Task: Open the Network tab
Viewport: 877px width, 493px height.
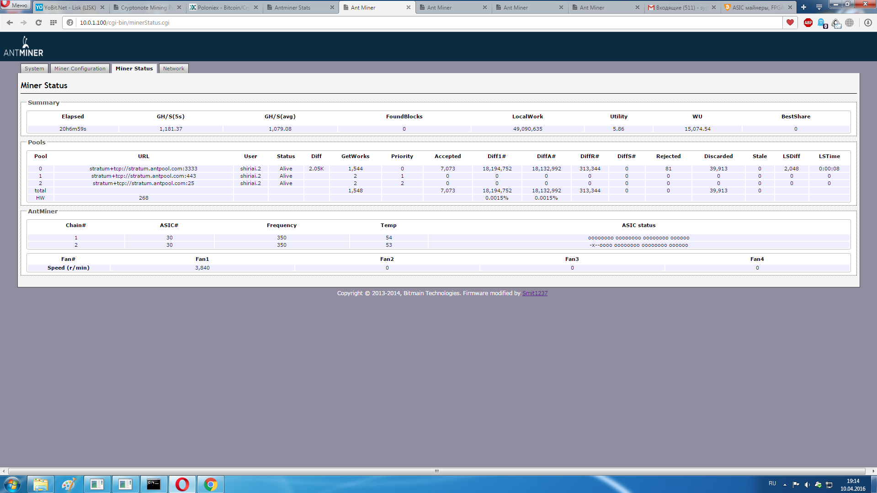Action: (x=174, y=69)
